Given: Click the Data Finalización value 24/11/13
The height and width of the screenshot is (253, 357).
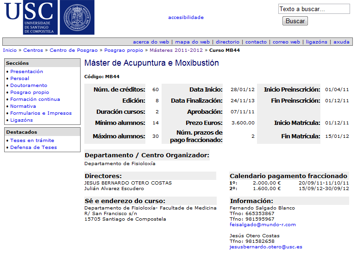Looking at the screenshot, I should click(243, 100).
